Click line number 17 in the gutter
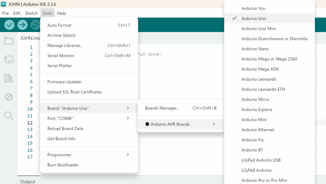The width and height of the screenshot is (326, 184). click(30, 157)
